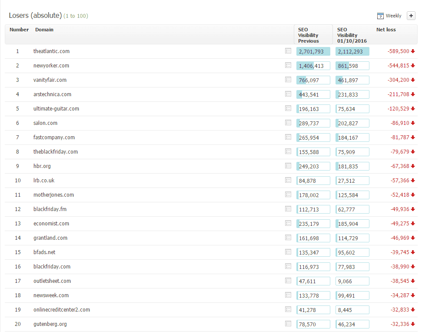The image size is (422, 332).
Task: Sort by SEO Visibility Previous column
Action: point(308,35)
